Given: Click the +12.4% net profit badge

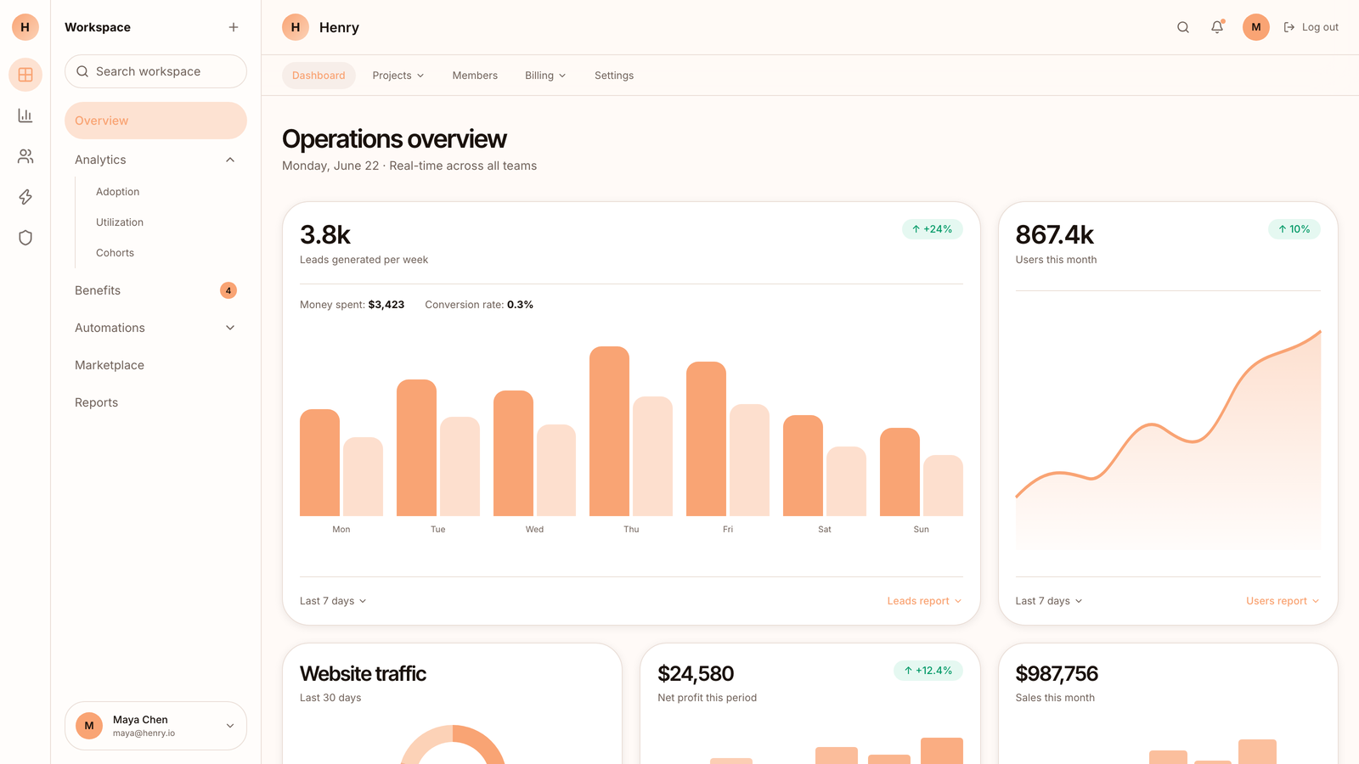Looking at the screenshot, I should [928, 671].
